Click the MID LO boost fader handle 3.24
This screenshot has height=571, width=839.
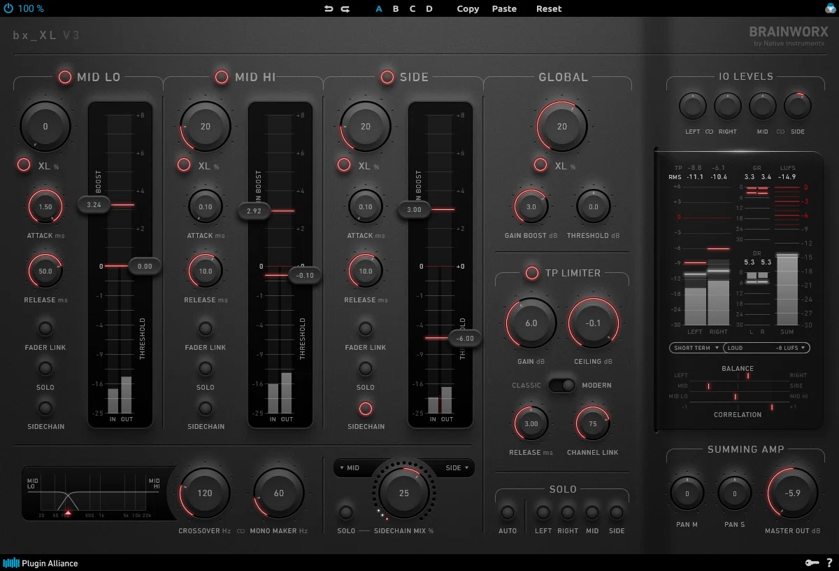coord(94,205)
